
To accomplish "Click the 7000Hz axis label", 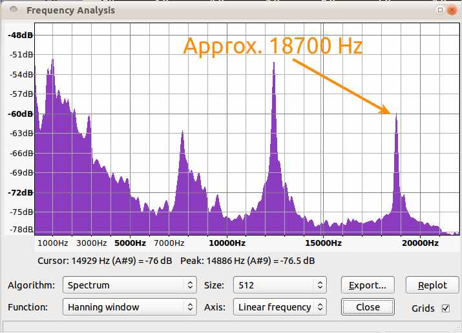I will click(x=169, y=243).
